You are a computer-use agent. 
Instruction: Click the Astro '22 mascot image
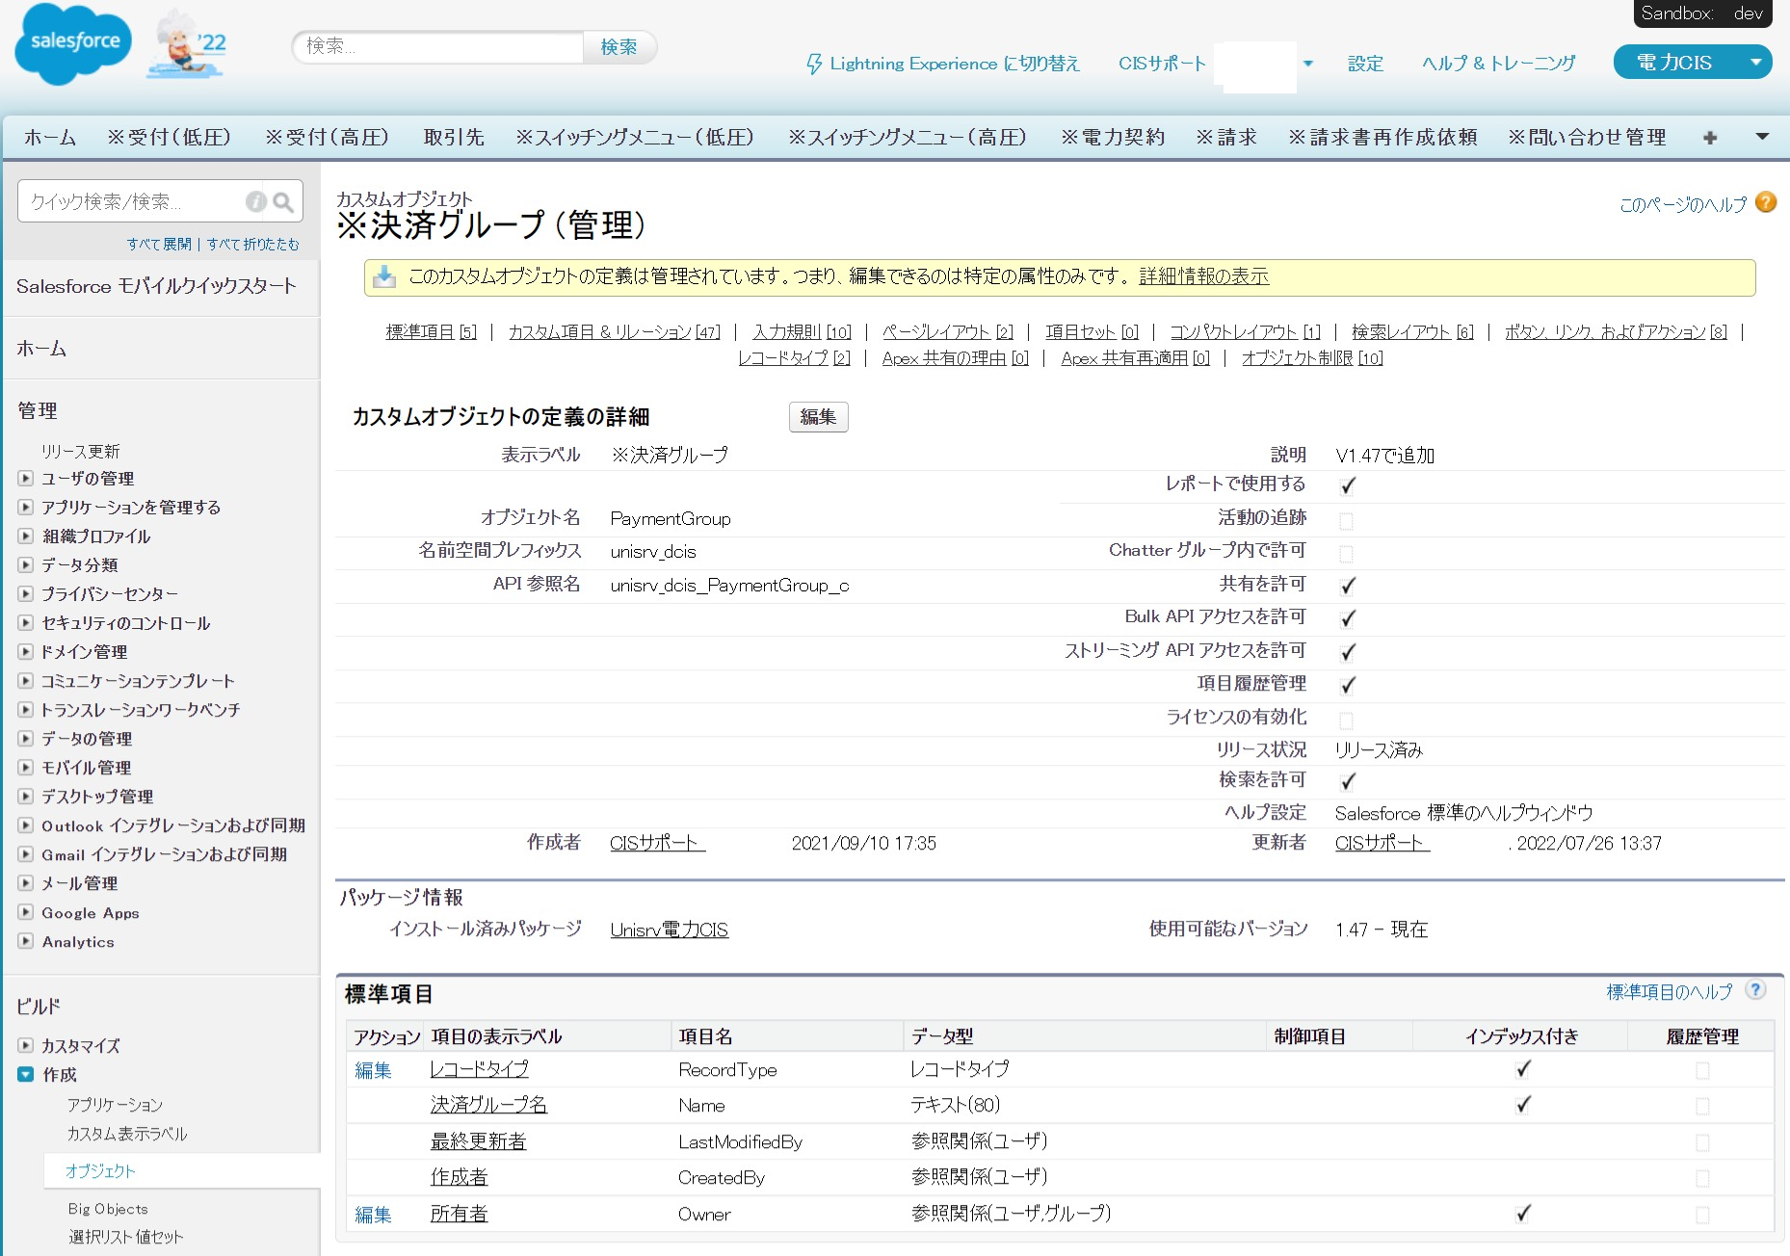pos(188,44)
